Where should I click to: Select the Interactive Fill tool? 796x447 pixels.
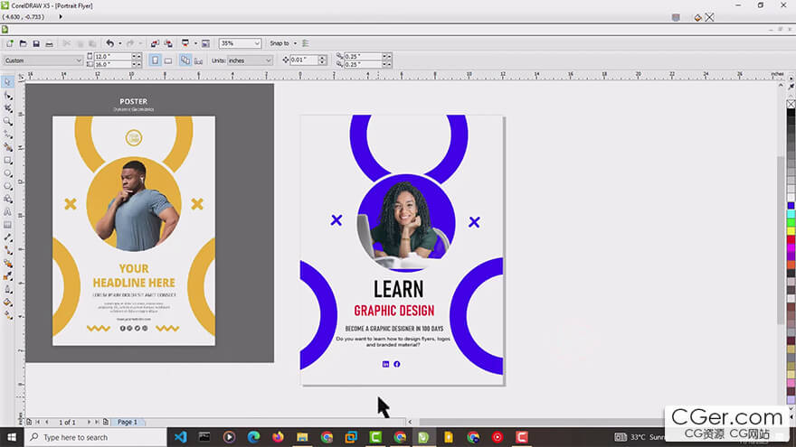coord(7,315)
